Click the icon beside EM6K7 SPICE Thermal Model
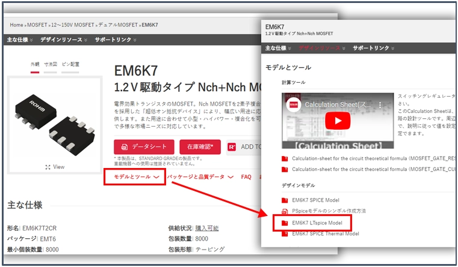458x267 pixels. pyautogui.click(x=285, y=234)
